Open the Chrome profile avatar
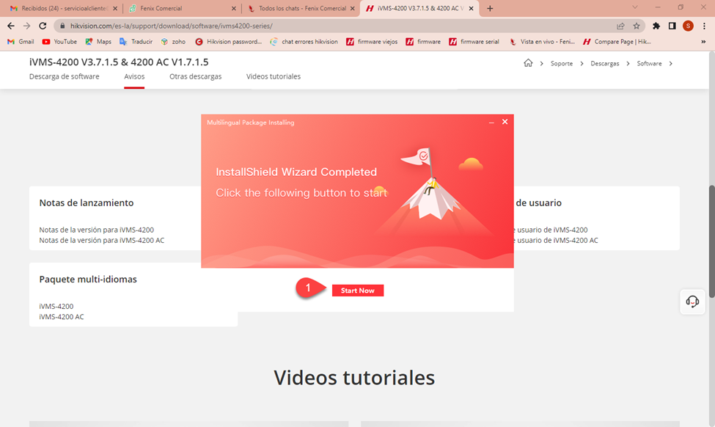This screenshot has height=427, width=715. 688,26
